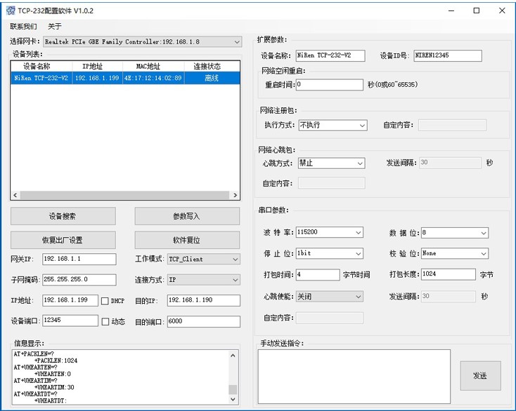Image resolution: width=516 pixels, height=411 pixels.
Task: Focus the 网关IP input field
Action: [79, 259]
